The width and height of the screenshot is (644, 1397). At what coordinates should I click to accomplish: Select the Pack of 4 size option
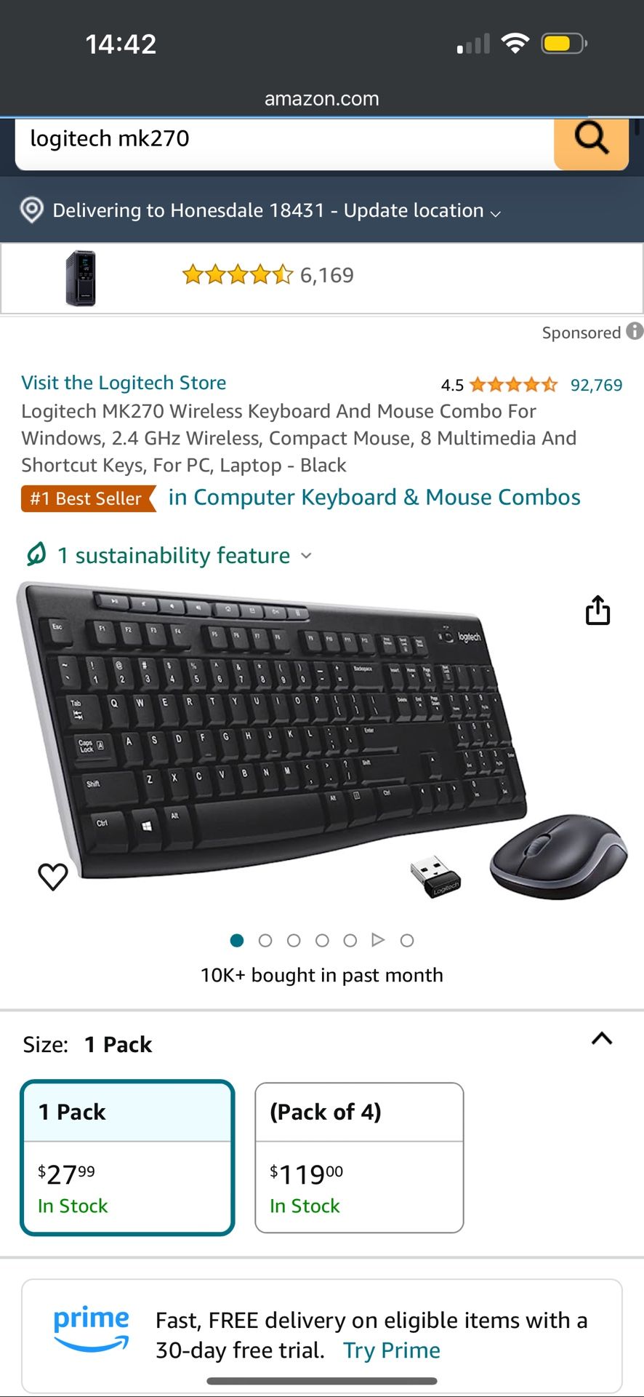coord(359,1158)
